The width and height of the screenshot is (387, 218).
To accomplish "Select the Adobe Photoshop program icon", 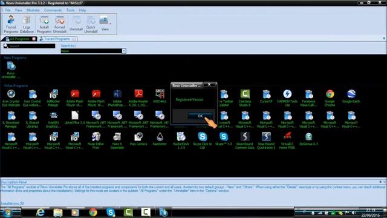I will (117, 98).
